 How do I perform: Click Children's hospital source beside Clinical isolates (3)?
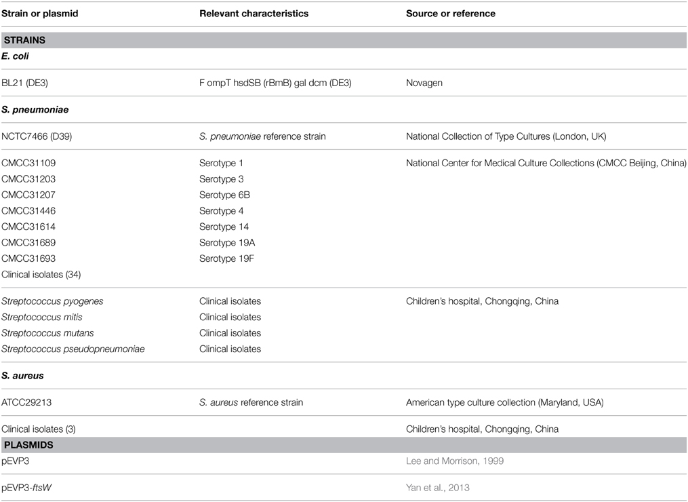[x=482, y=429]
